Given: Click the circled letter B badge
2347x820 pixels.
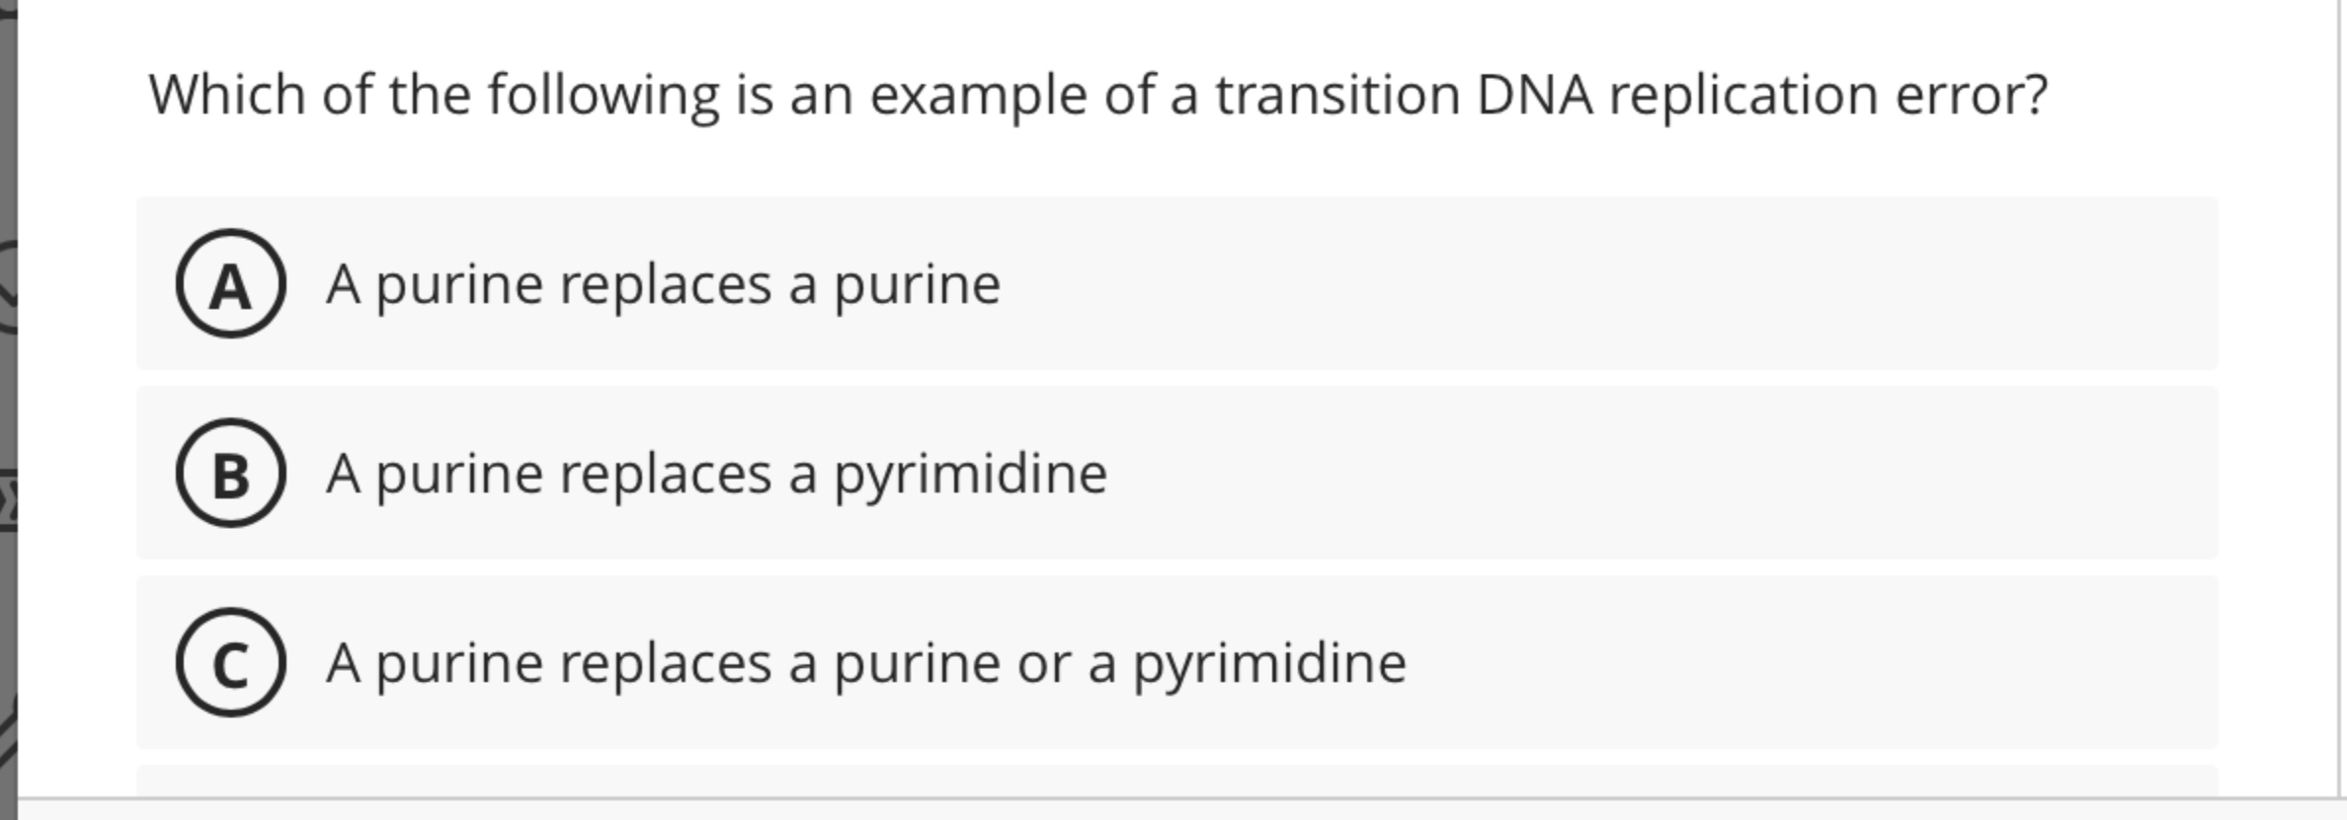Looking at the screenshot, I should (x=230, y=474).
